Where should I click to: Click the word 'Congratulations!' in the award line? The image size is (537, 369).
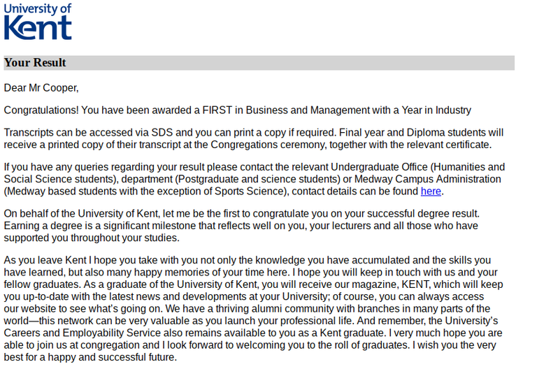pos(41,110)
